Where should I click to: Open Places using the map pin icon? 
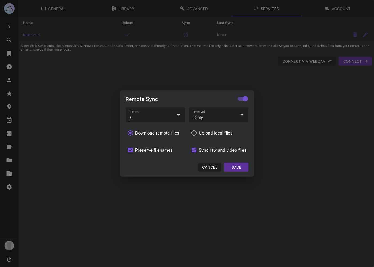click(9, 107)
